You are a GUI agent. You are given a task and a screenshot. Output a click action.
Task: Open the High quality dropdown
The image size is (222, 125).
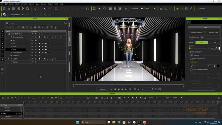click(150, 9)
